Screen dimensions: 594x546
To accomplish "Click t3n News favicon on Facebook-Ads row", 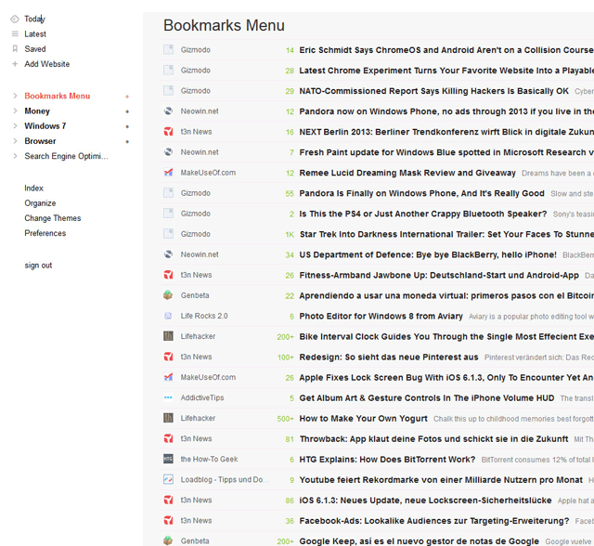I will [168, 520].
